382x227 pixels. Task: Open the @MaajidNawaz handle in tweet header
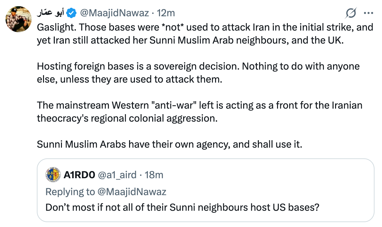114,13
